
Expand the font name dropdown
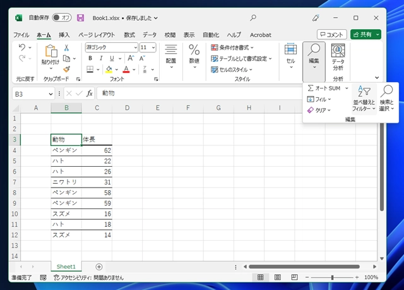coord(135,47)
